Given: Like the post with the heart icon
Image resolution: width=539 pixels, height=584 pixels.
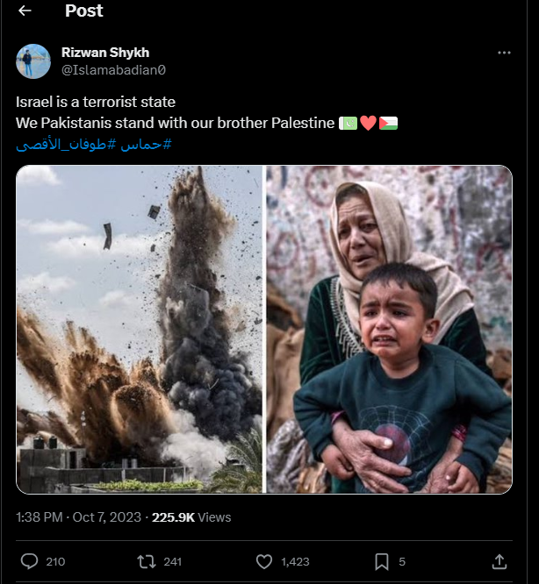Looking at the screenshot, I should [263, 561].
